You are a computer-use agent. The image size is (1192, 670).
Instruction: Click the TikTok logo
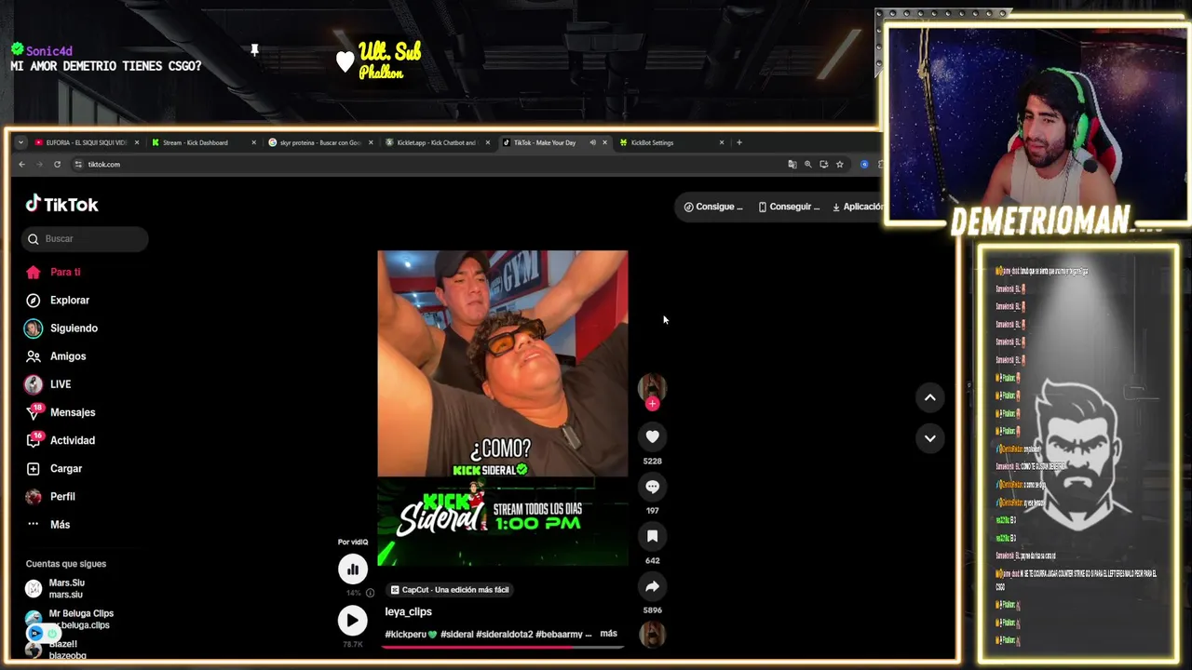coord(61,204)
